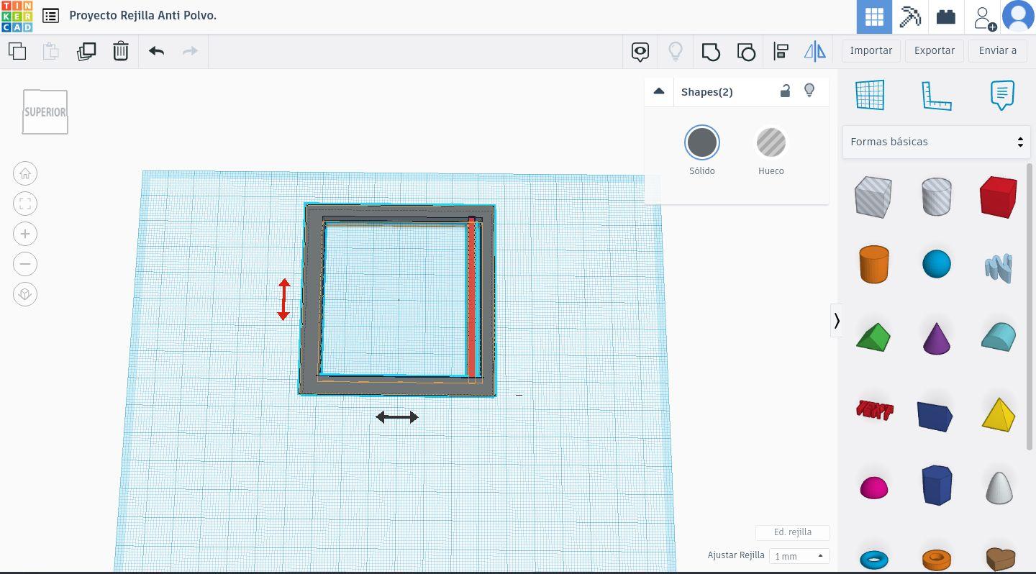
Task: Click the Group shapes icon
Action: click(711, 51)
